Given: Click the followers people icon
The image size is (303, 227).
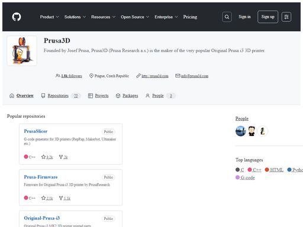Looking at the screenshot, I should tap(57, 76).
